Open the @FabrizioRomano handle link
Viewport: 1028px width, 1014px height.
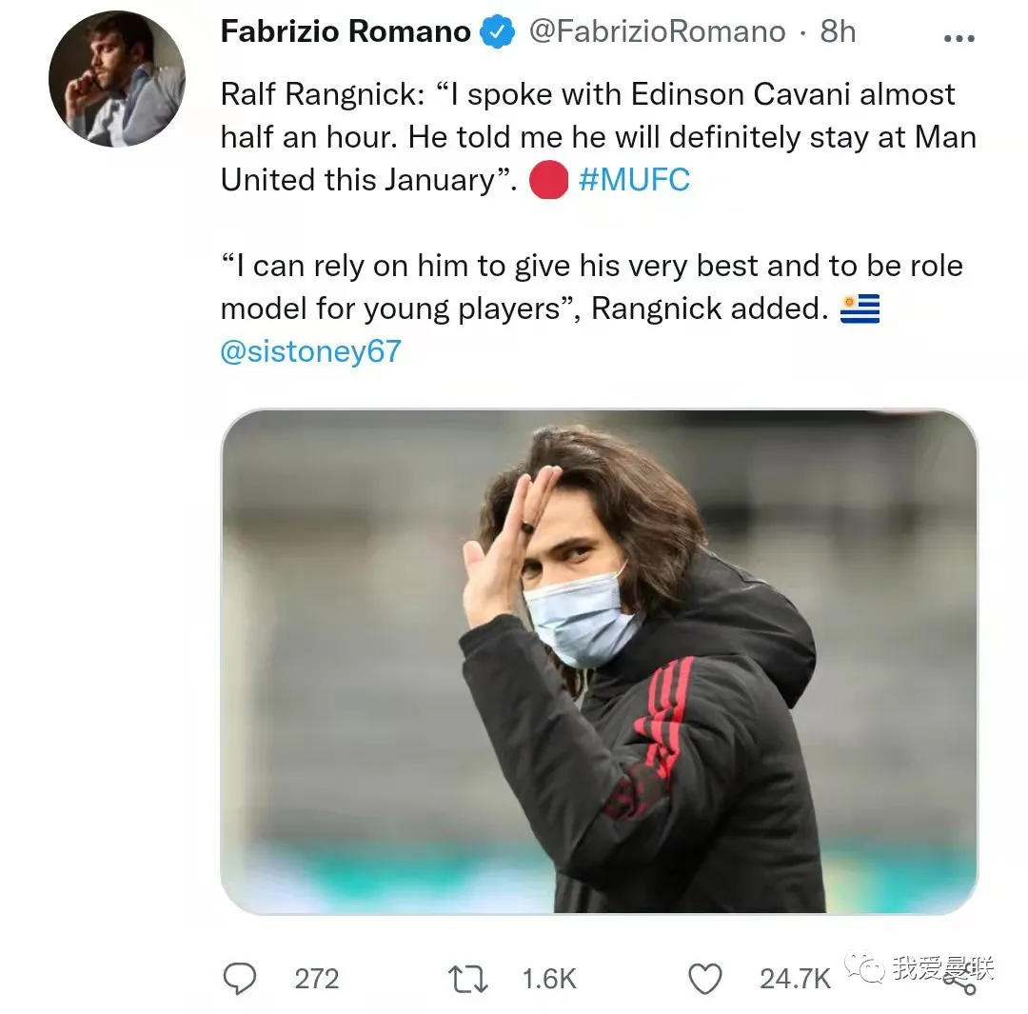[x=657, y=31]
